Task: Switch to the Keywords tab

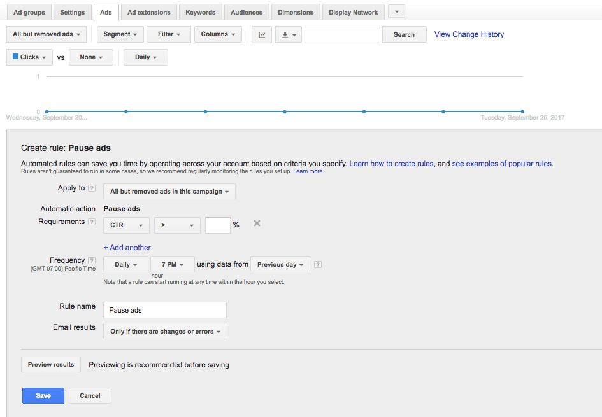Action: click(200, 11)
